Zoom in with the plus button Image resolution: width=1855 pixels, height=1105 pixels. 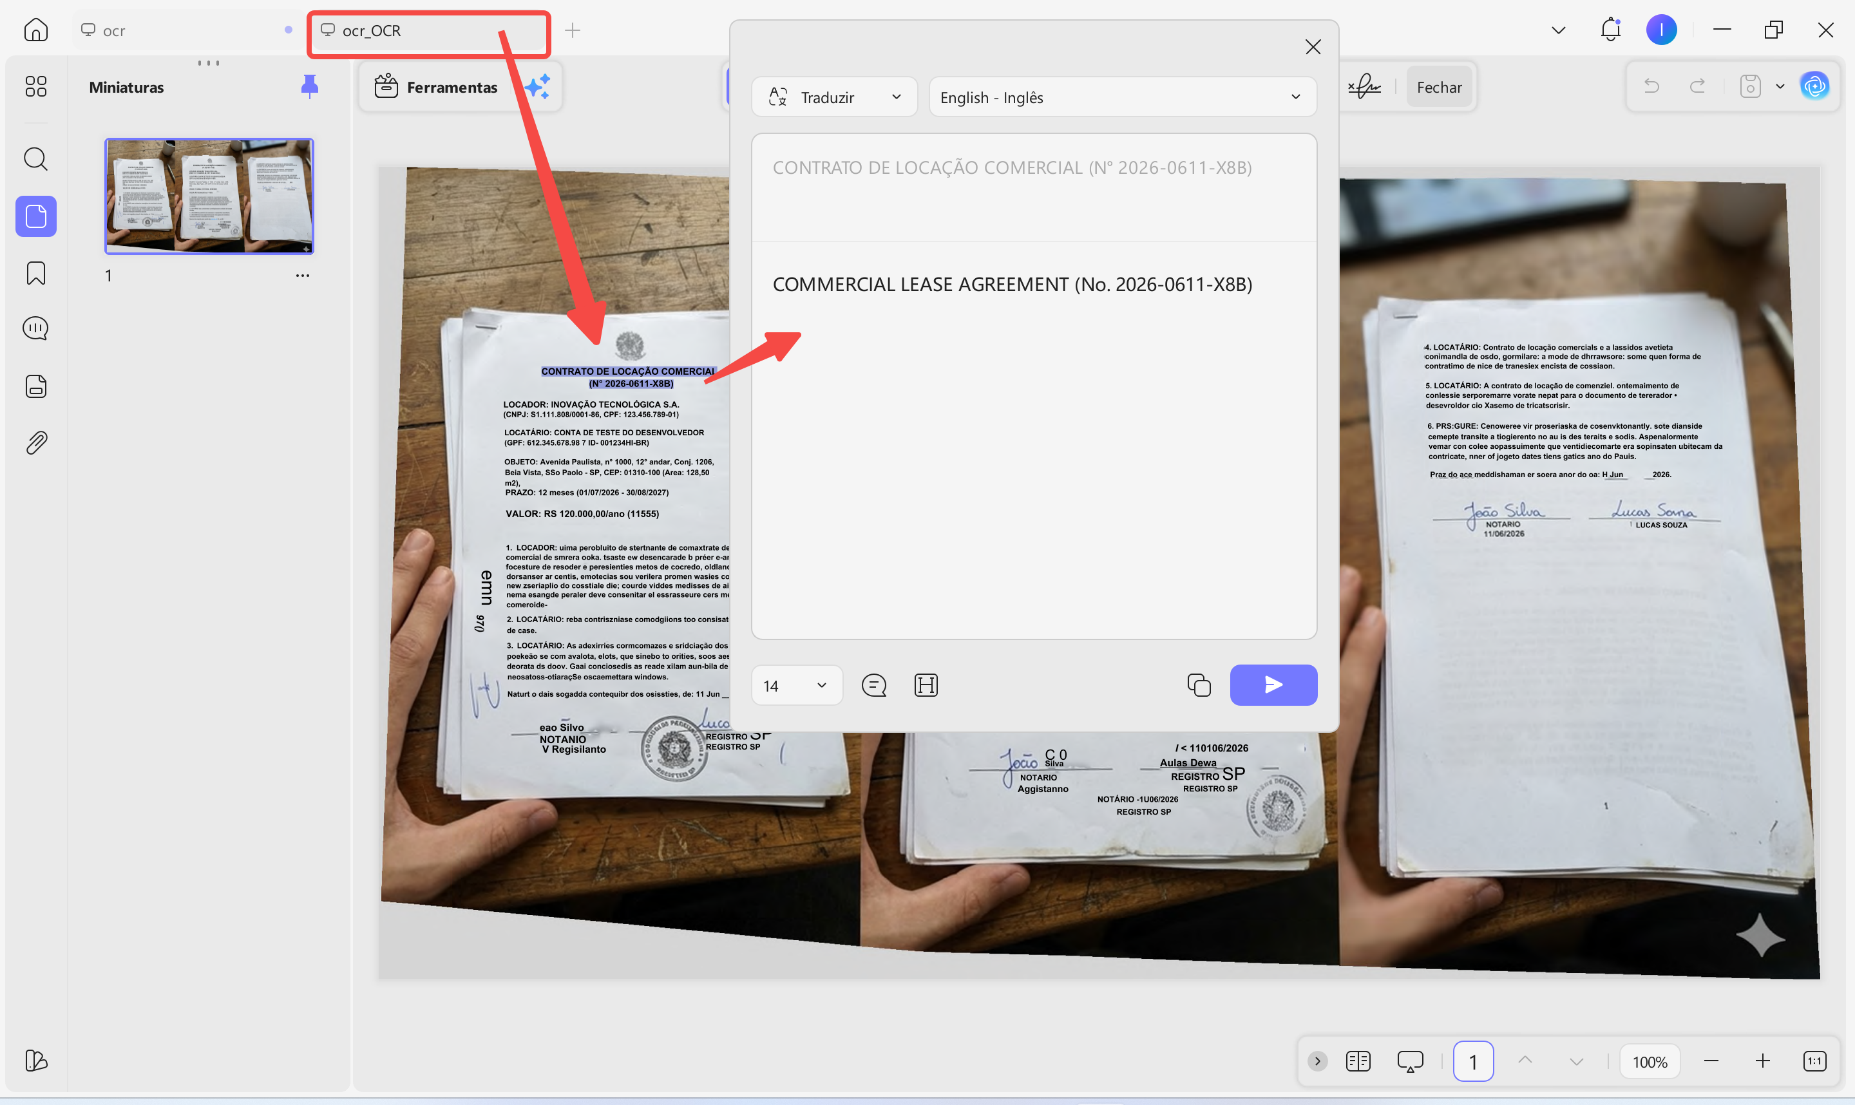(x=1763, y=1061)
